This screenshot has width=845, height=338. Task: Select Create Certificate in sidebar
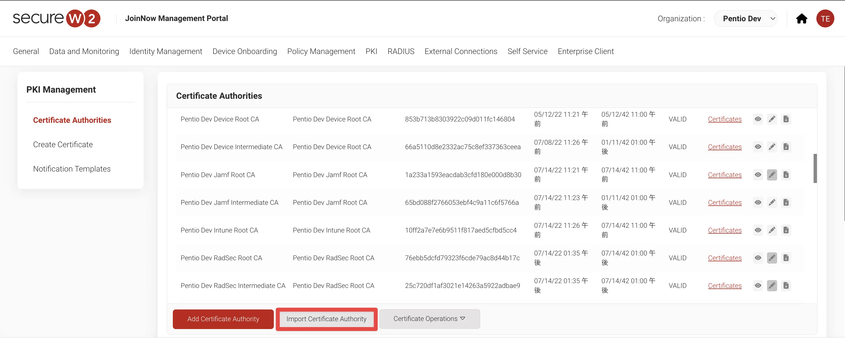(63, 145)
